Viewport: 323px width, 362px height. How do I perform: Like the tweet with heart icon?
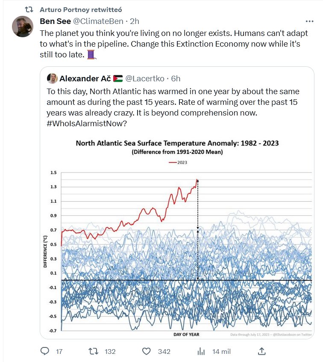pyautogui.click(x=147, y=351)
